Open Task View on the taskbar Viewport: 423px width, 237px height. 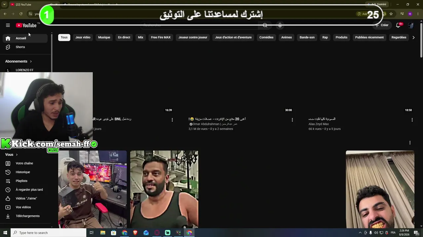(x=92, y=233)
